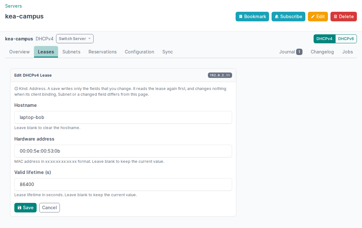This screenshot has height=228, width=362.
Task: Click the Valid lifetime input
Action: [123, 184]
